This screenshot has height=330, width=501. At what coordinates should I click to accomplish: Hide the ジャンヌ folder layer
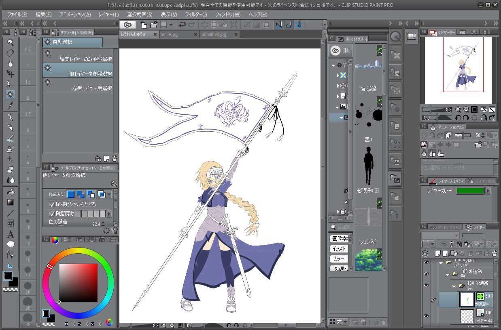[x=425, y=262]
